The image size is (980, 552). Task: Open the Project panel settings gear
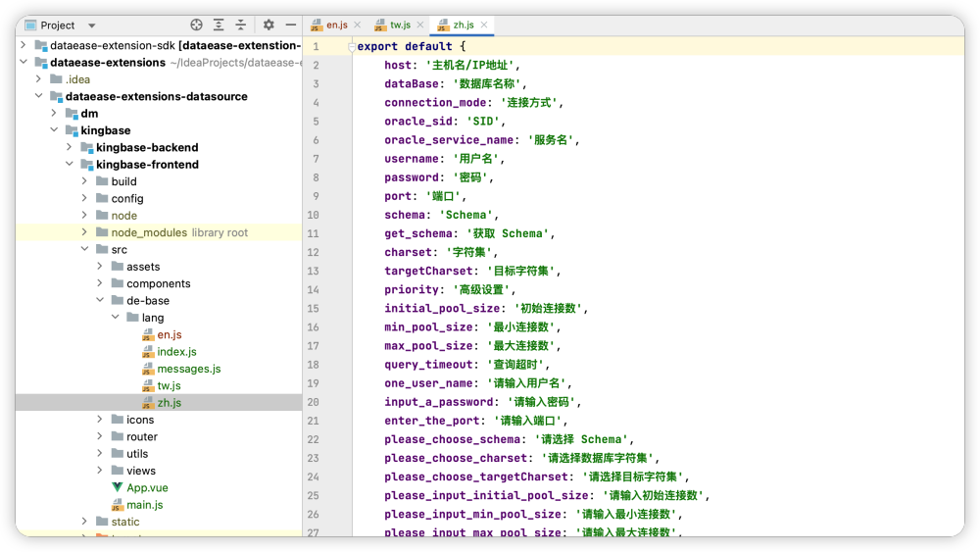(x=269, y=25)
